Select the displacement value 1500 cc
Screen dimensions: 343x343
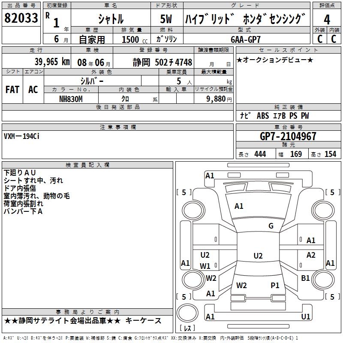pos(135,39)
